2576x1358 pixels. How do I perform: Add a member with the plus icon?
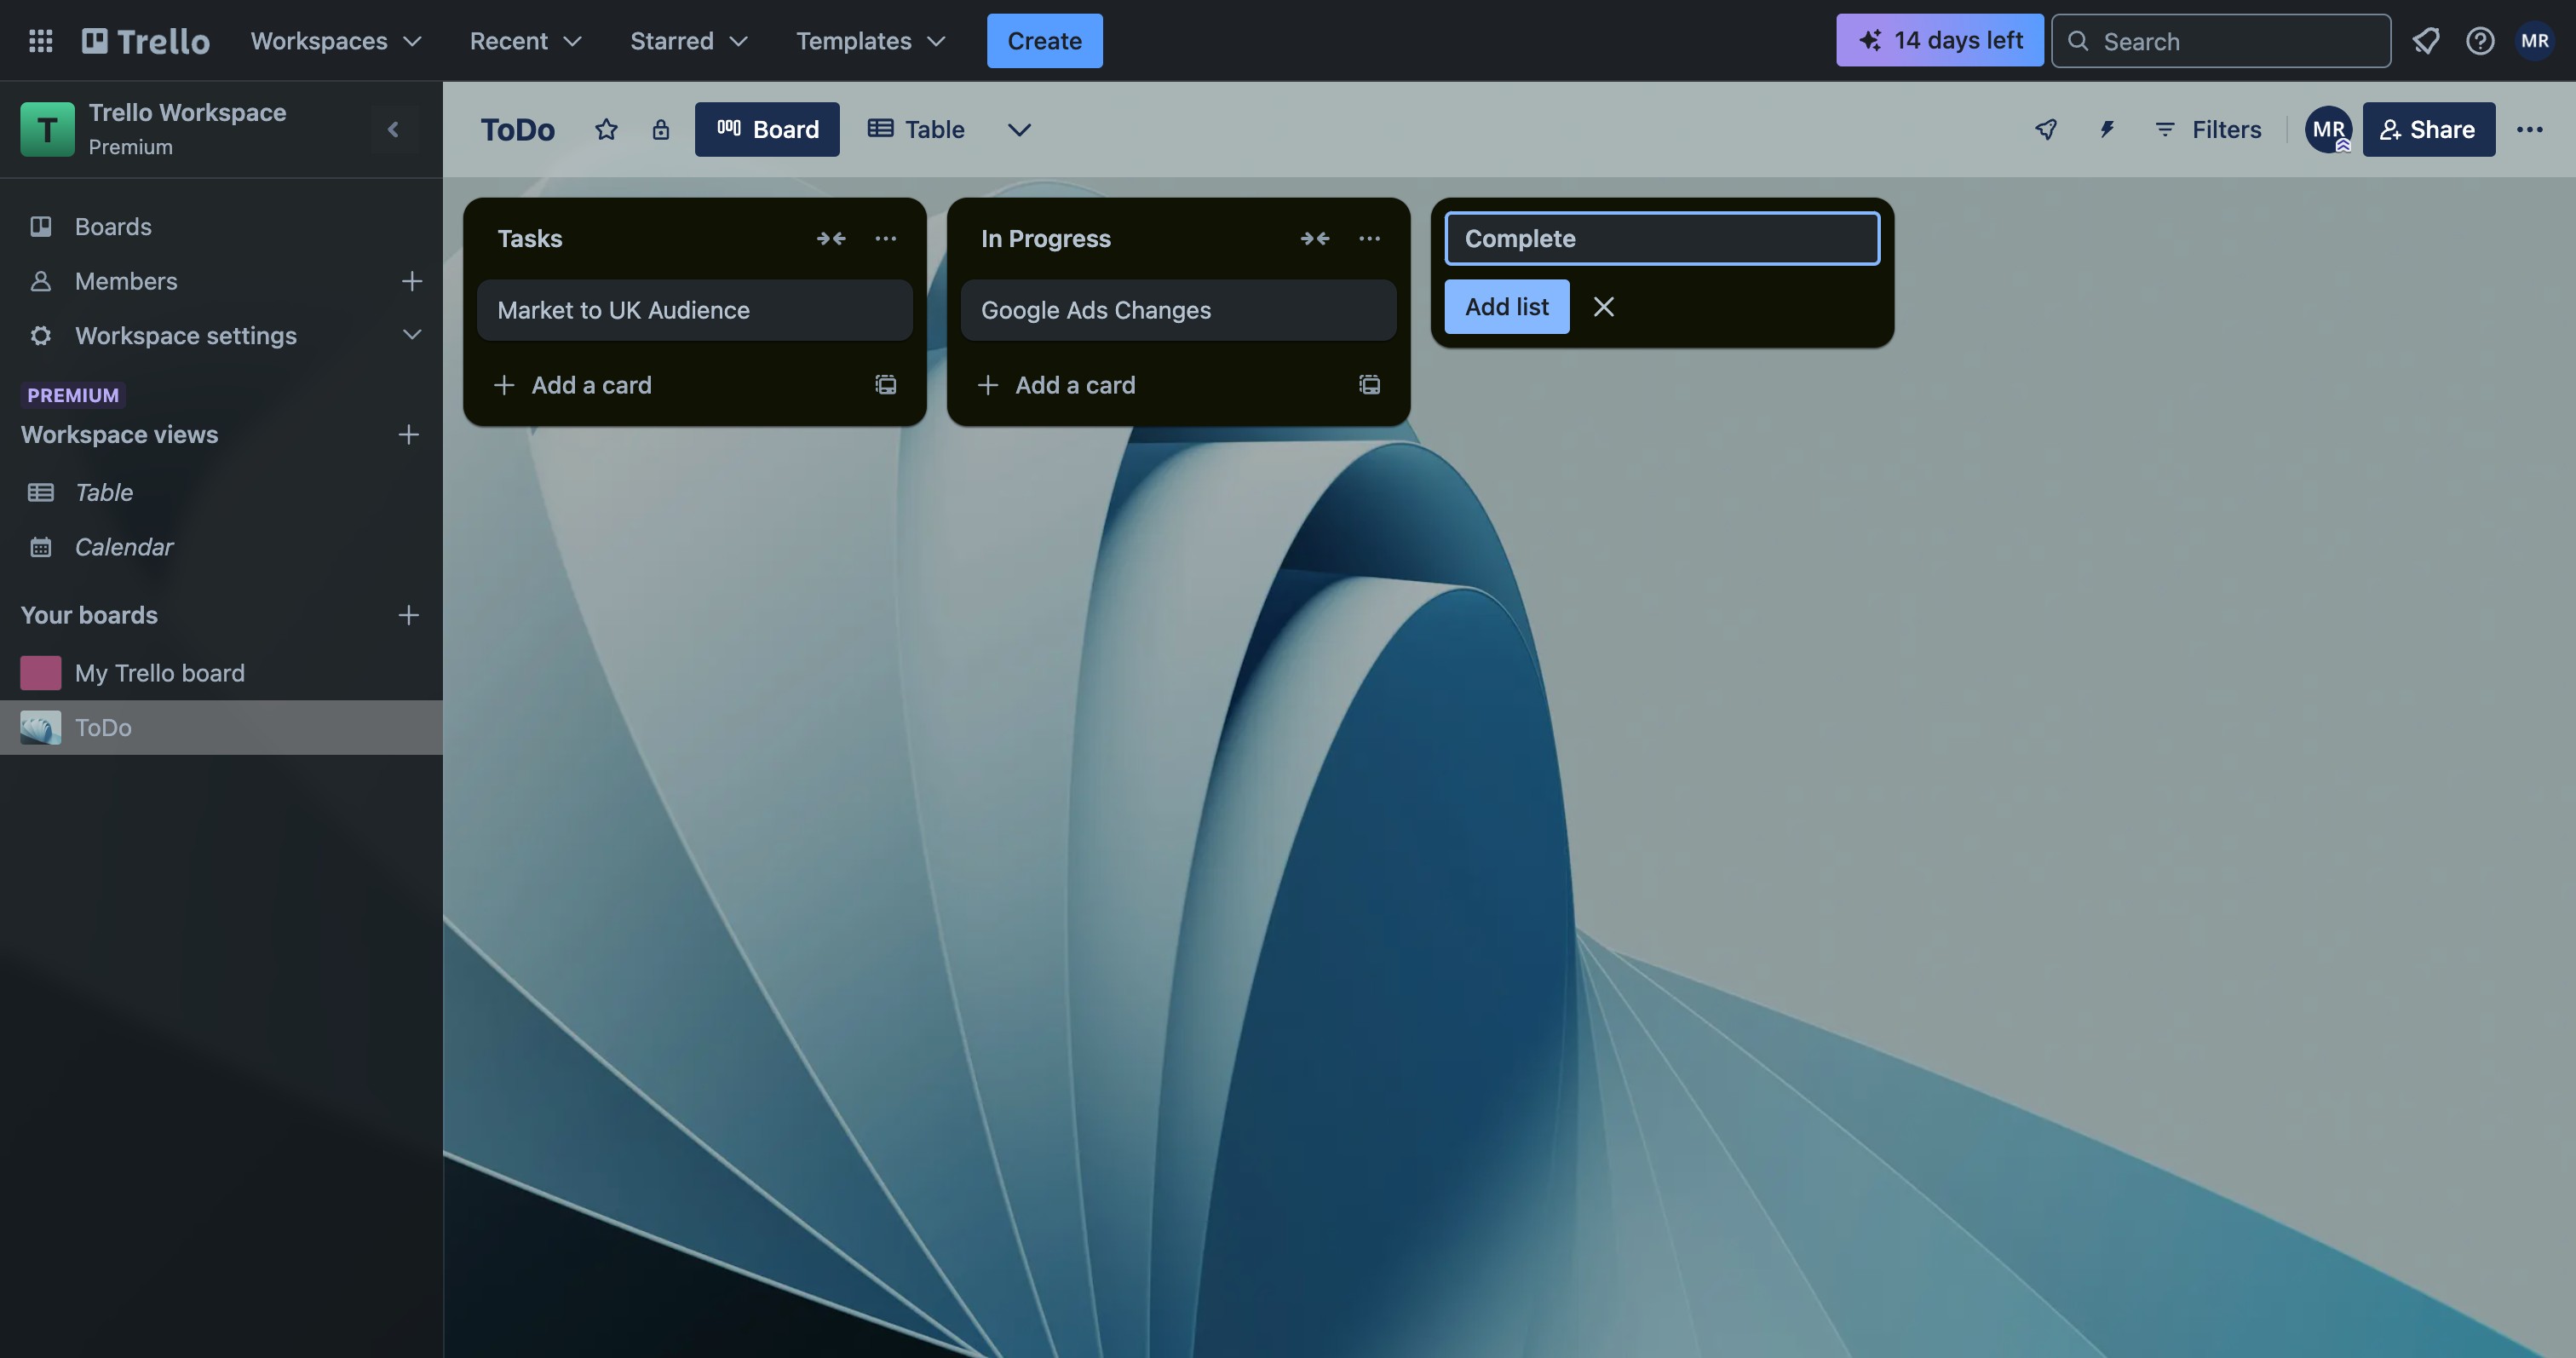click(411, 281)
